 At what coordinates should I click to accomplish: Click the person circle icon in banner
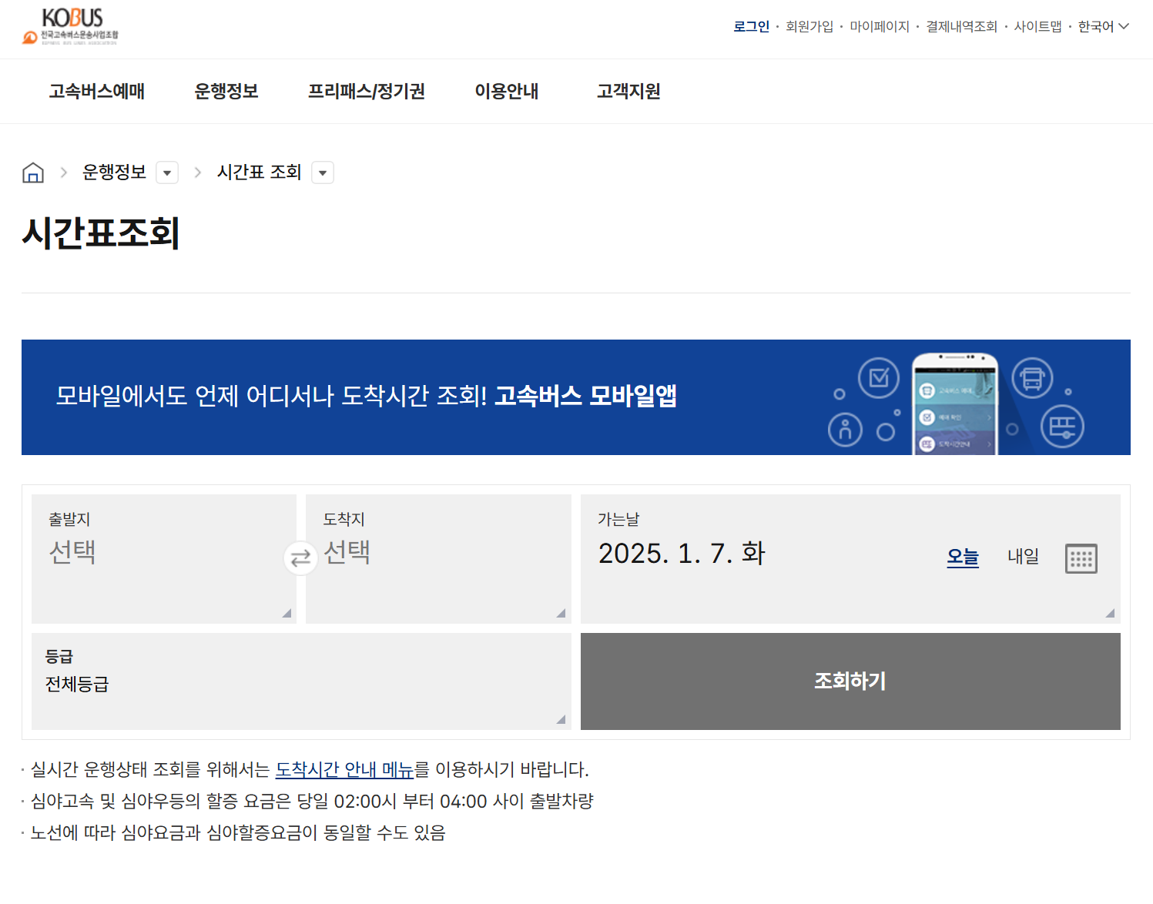click(x=845, y=429)
